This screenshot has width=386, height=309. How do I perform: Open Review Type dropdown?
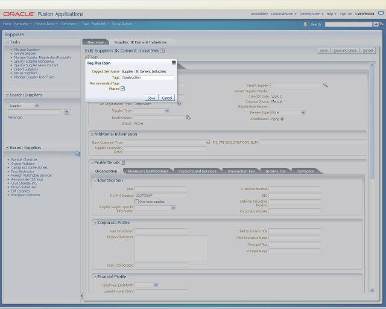point(303,112)
